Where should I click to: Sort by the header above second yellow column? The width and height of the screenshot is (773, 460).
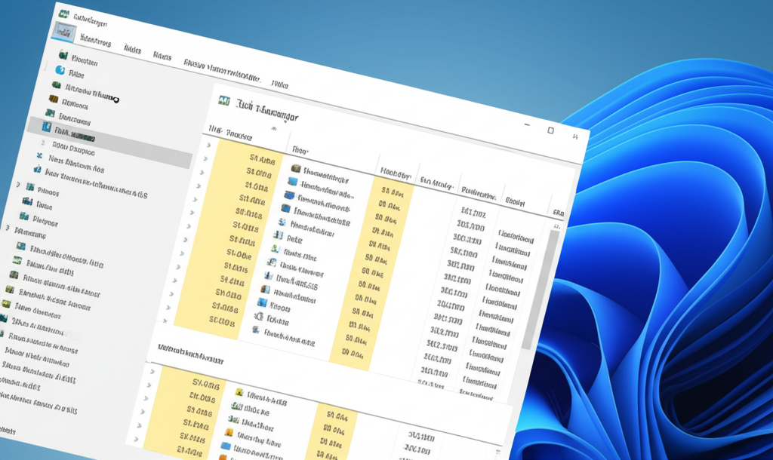(x=395, y=172)
